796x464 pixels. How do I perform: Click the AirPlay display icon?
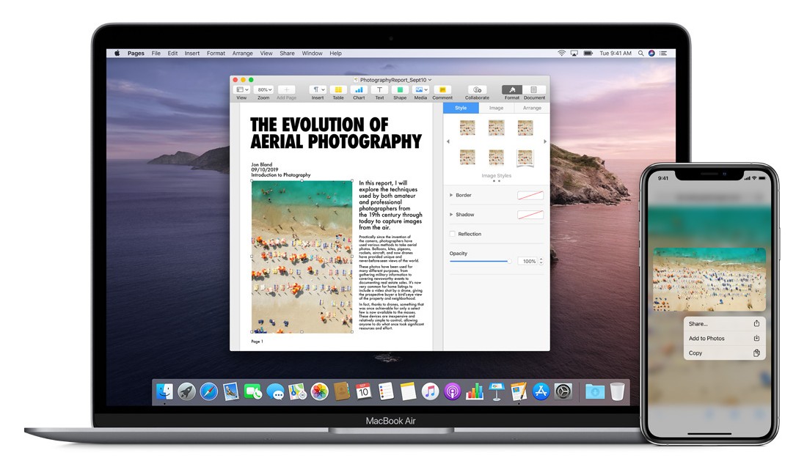tap(574, 53)
